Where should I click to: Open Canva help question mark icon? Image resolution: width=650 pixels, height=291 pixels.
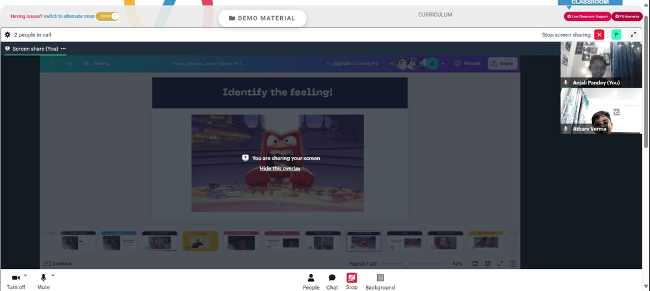tap(513, 264)
